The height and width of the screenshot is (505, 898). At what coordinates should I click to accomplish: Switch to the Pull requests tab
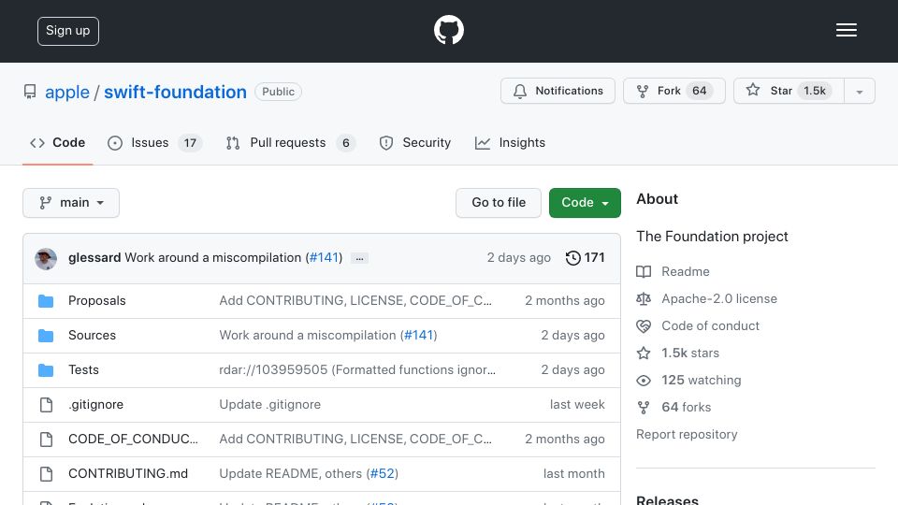click(290, 143)
